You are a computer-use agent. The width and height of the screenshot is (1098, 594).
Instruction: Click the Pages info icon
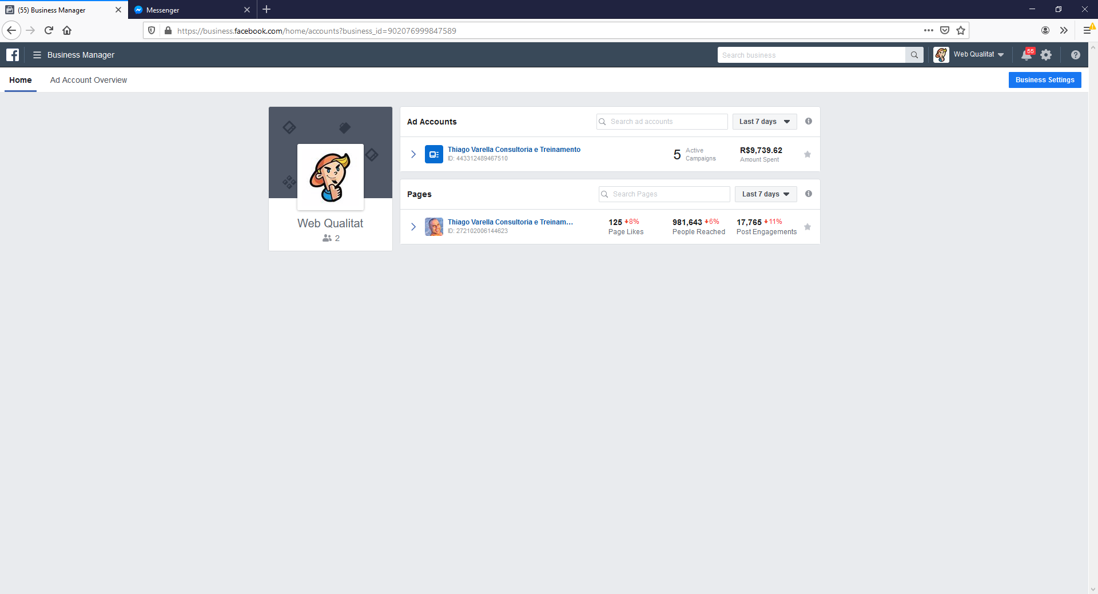[x=809, y=194]
